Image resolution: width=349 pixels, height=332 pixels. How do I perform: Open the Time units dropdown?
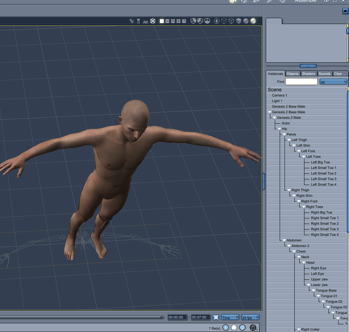230,317
